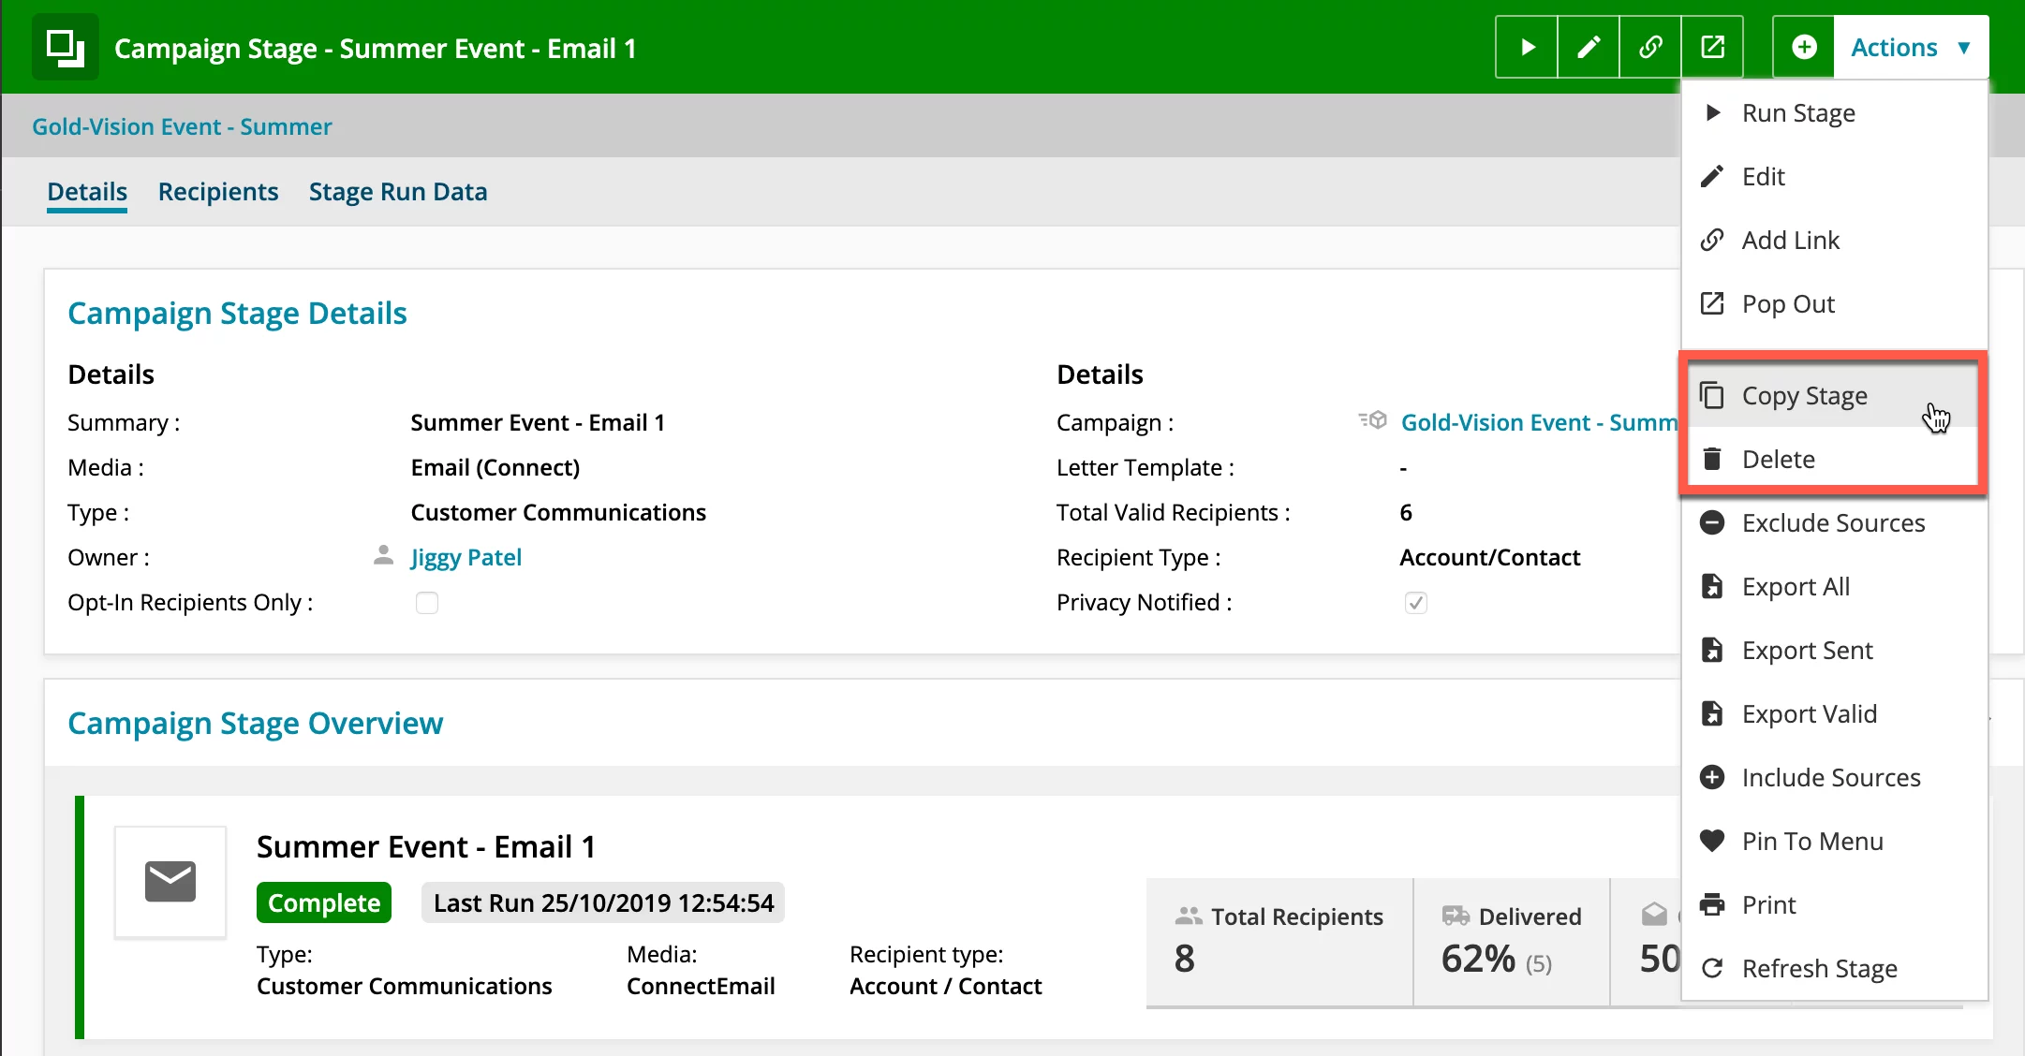Image resolution: width=2025 pixels, height=1056 pixels.
Task: Click the ConnectEmail media value in overview
Action: (701, 986)
